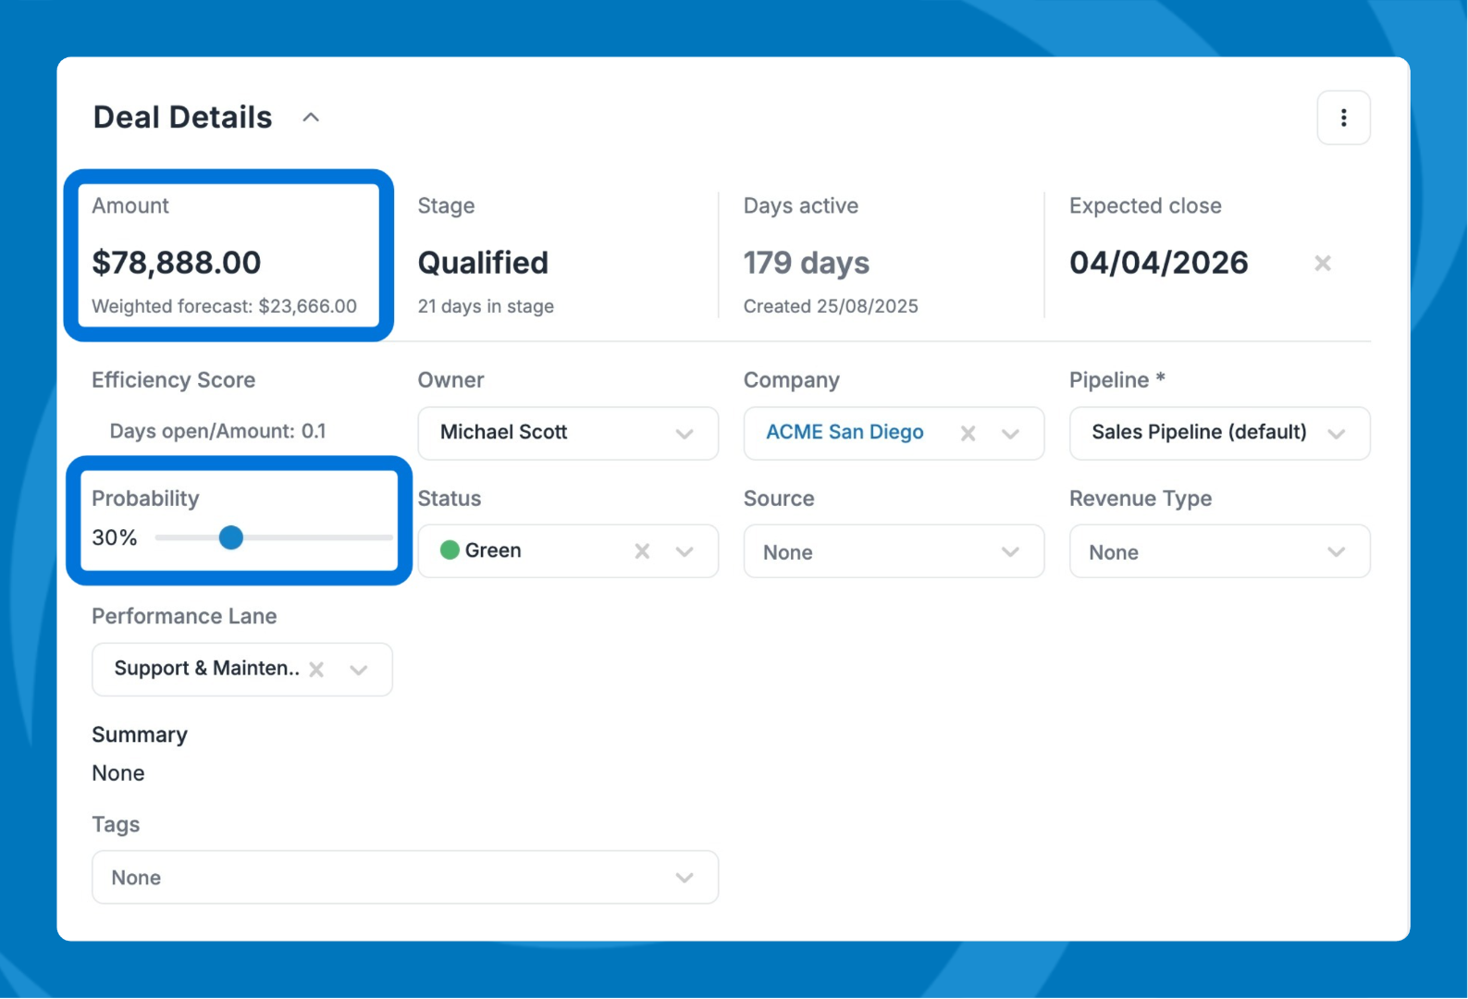The height and width of the screenshot is (999, 1468).
Task: Open the Company dropdown chevron
Action: (x=1010, y=433)
